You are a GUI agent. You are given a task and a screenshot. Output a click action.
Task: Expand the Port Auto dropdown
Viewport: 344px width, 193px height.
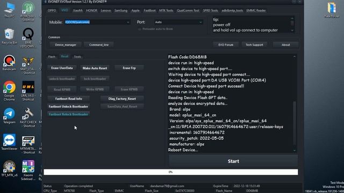[200, 22]
